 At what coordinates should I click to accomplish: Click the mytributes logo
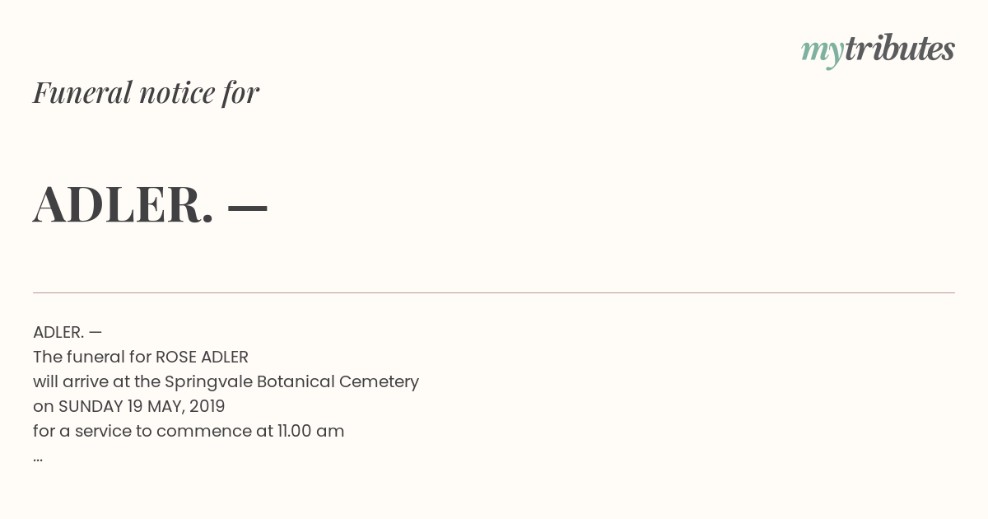(x=878, y=51)
